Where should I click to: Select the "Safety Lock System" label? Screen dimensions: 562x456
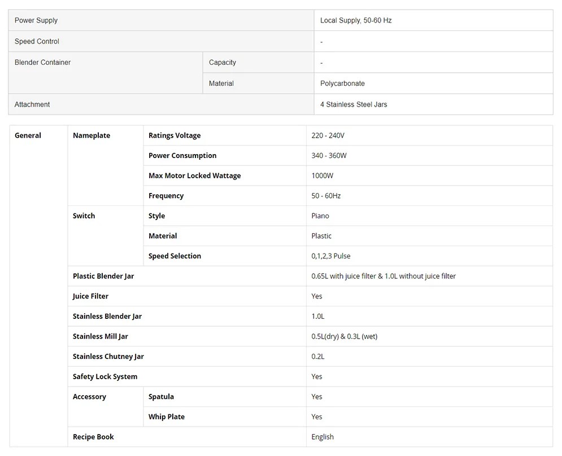coord(105,376)
